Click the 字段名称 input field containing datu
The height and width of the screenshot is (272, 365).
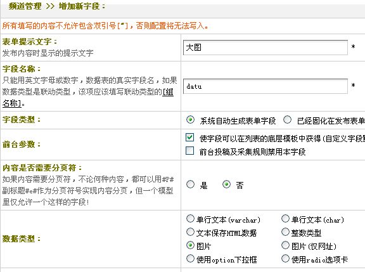(x=266, y=86)
